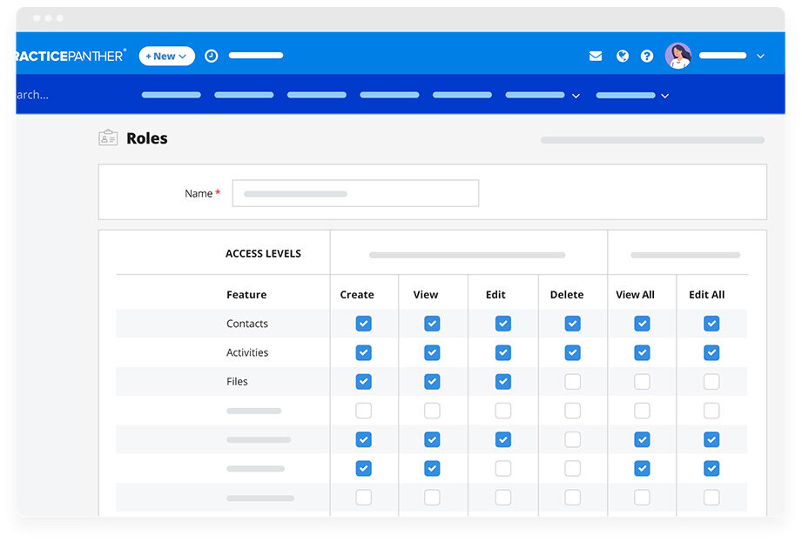Open language settings with the globe icon
This screenshot has height=542, width=802.
click(x=622, y=55)
